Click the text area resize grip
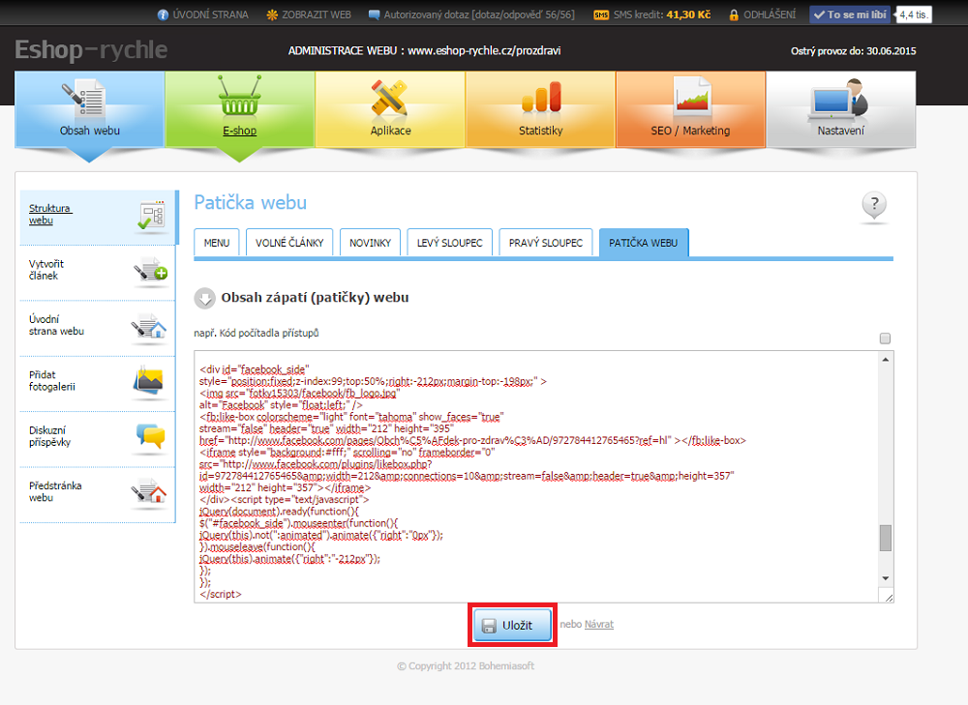 889,598
